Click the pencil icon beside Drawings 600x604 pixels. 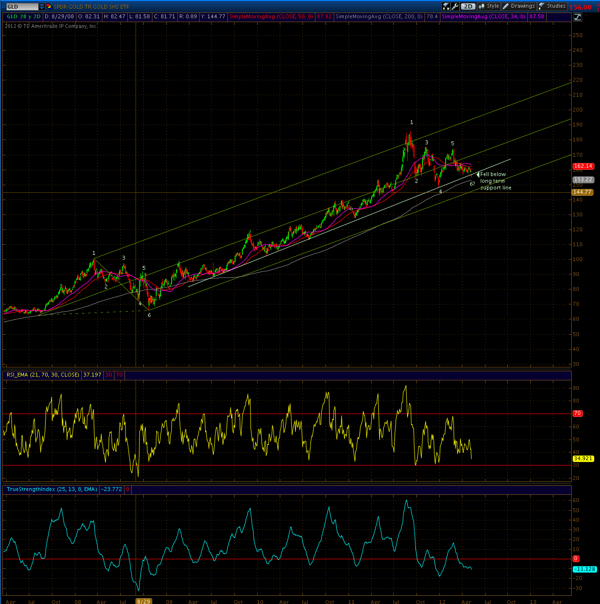click(x=505, y=6)
